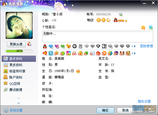Expand sidebar list with the down chevron
Image resolution: width=158 pixels, height=115 pixels.
pyautogui.click(x=19, y=103)
